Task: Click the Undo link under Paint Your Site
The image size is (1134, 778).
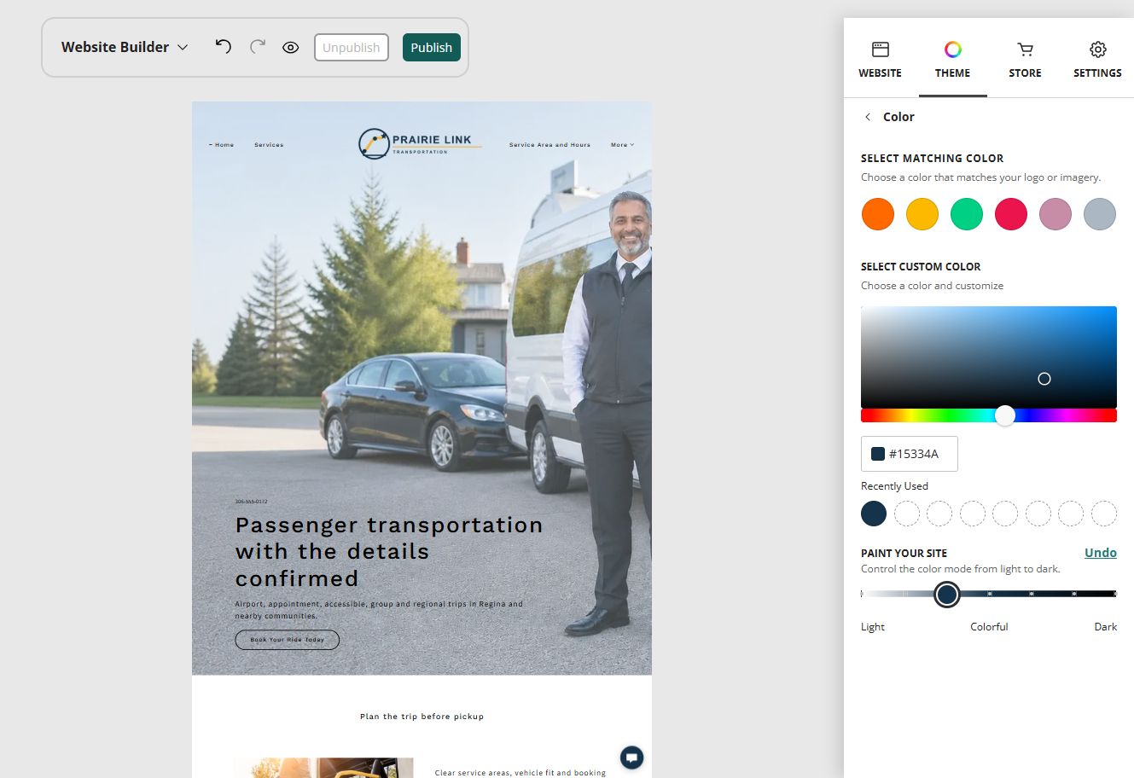Action: [1101, 553]
